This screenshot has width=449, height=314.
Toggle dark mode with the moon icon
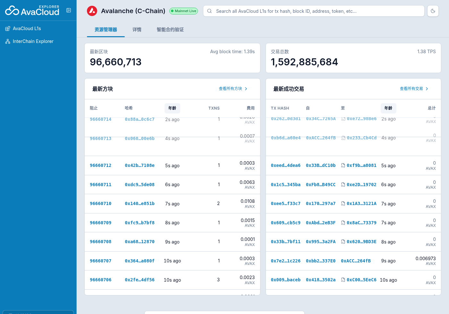coord(433,11)
